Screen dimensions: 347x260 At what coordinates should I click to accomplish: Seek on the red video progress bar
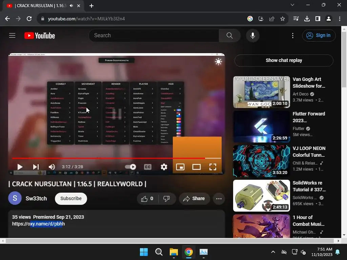pyautogui.click(x=117, y=158)
